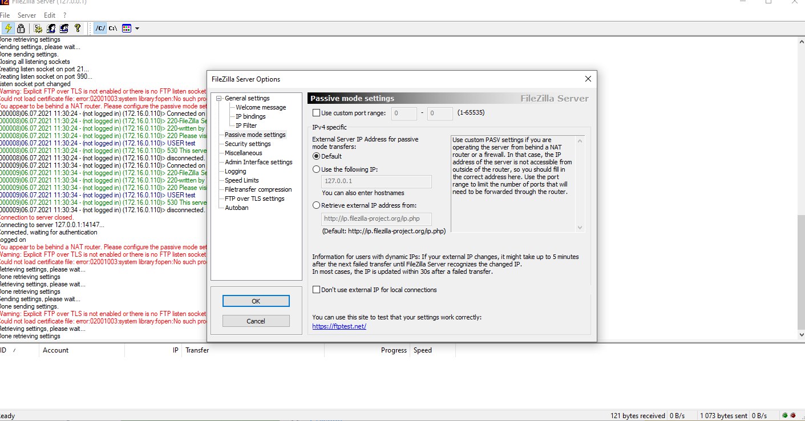This screenshot has height=421, width=805.
Task: Click the Cancel button in Options dialog
Action: pyautogui.click(x=256, y=321)
